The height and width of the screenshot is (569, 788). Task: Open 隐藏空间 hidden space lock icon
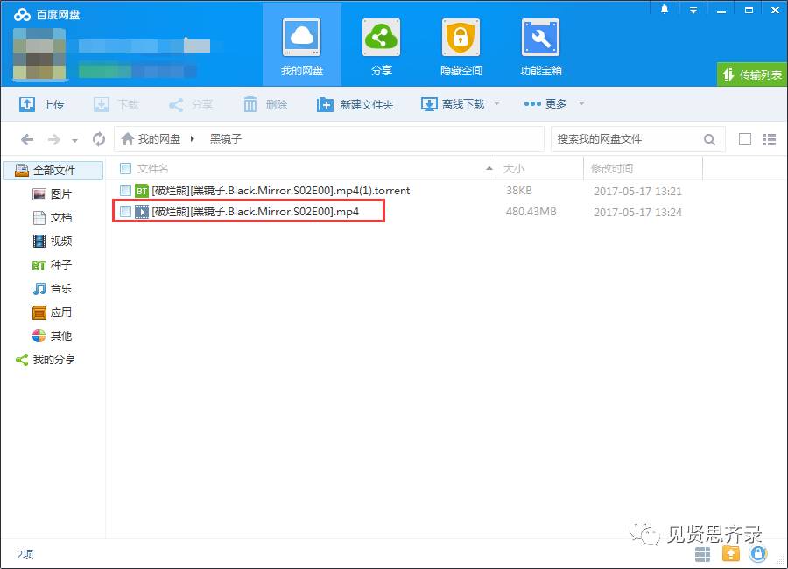point(461,45)
